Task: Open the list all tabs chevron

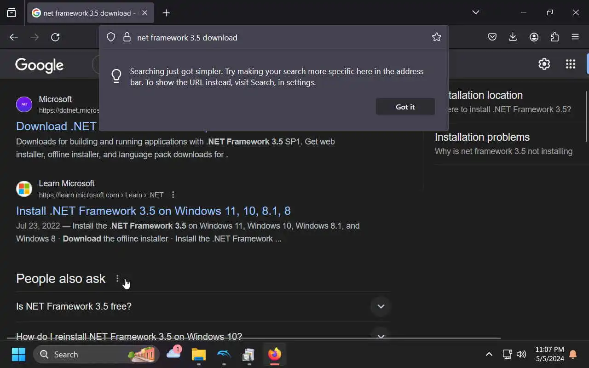Action: 476,12
